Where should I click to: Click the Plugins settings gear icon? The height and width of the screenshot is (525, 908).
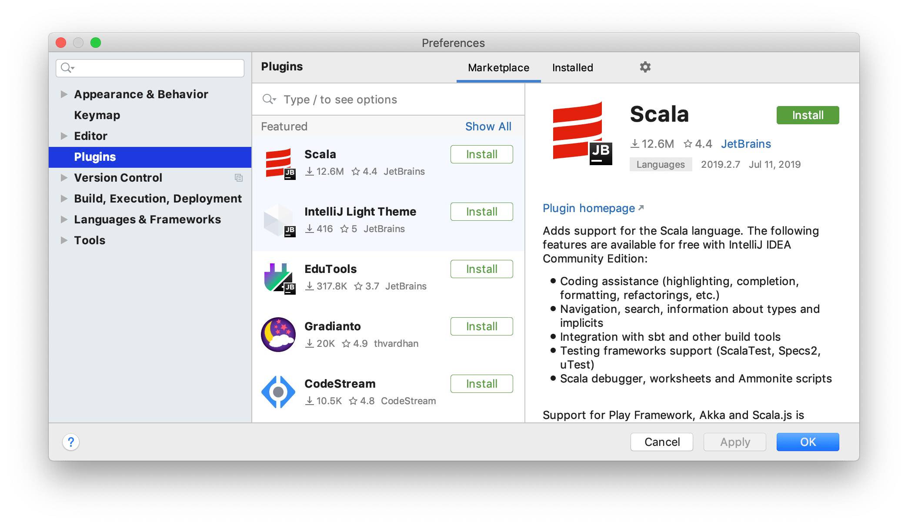click(644, 66)
